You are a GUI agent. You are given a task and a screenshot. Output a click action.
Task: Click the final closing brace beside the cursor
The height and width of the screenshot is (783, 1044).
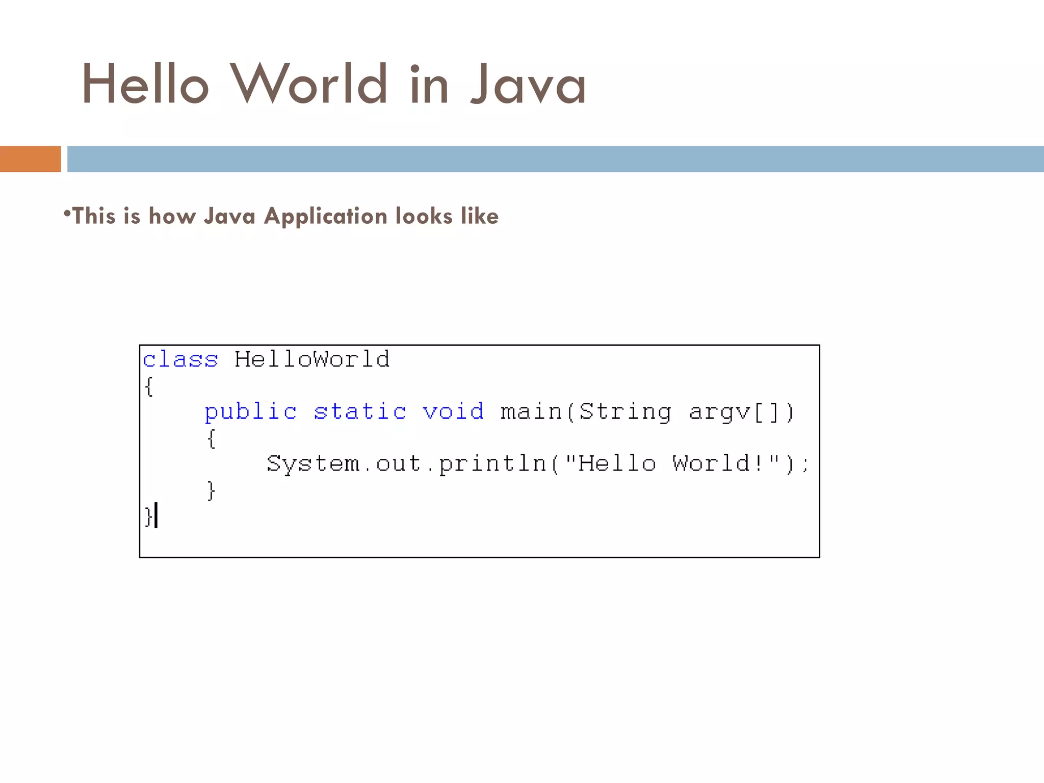(x=148, y=516)
